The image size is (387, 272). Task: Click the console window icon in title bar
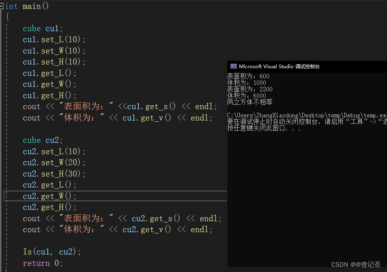pos(233,66)
